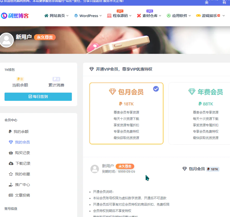Click the hand-coin icon beside 推广中心
The height and width of the screenshot is (217, 230).
click(11, 185)
